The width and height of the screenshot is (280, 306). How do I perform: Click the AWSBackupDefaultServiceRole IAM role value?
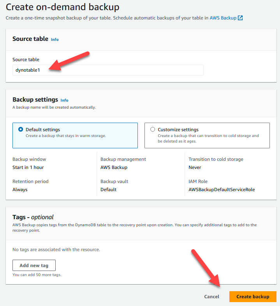pyautogui.click(x=222, y=190)
